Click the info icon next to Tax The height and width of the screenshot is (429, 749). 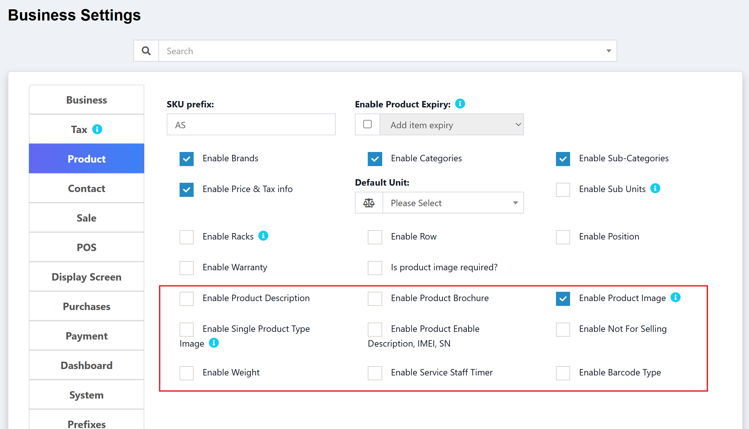[98, 129]
